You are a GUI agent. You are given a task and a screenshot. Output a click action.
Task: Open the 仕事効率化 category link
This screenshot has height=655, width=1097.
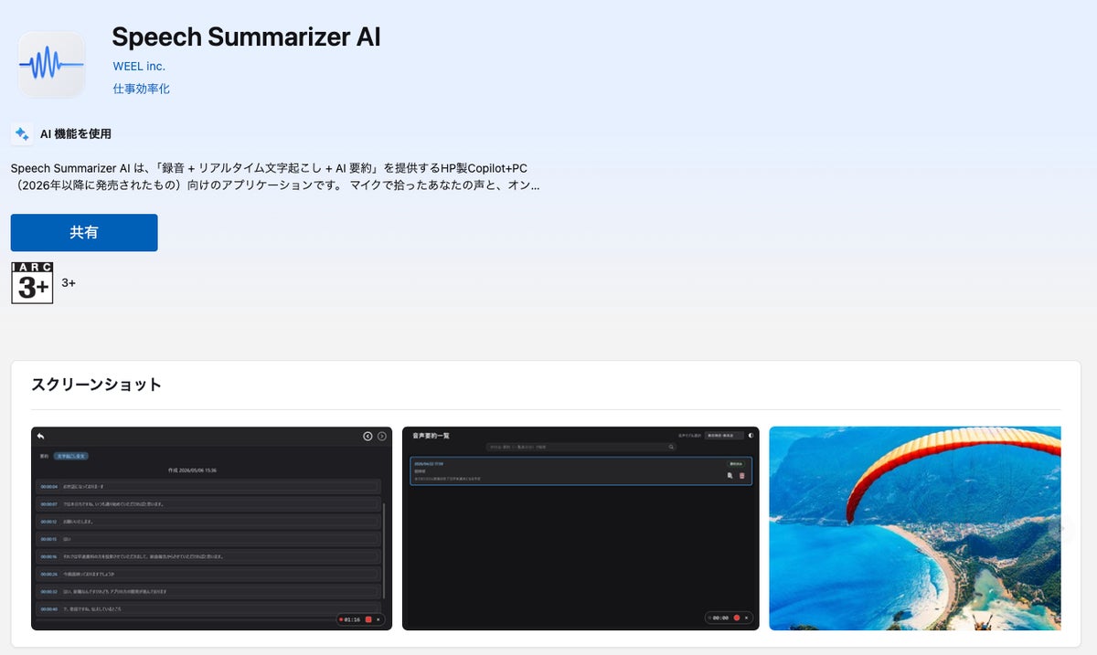pyautogui.click(x=141, y=89)
